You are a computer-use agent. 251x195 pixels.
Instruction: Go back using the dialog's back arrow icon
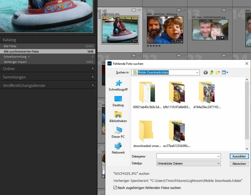point(205,73)
